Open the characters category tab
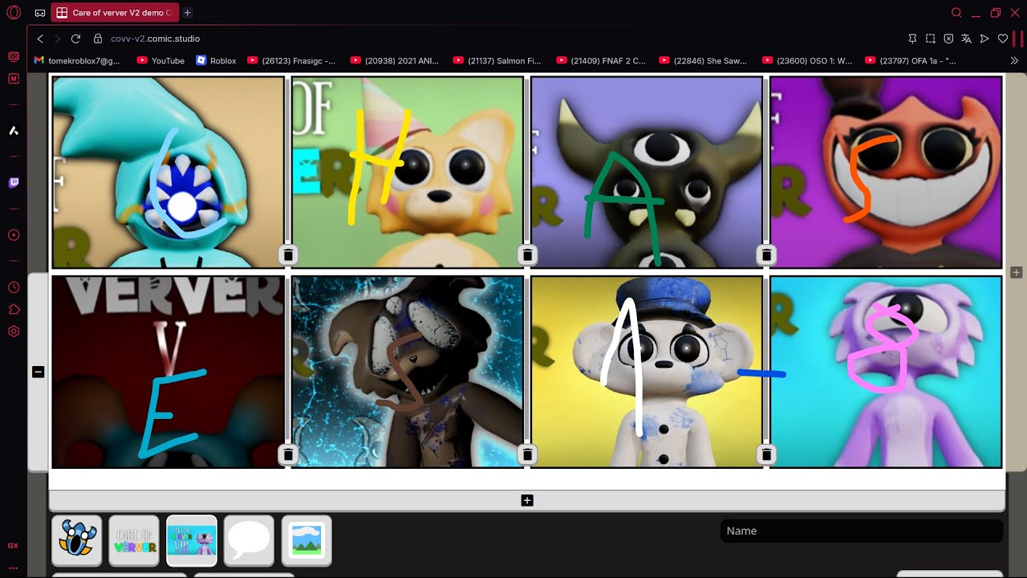The image size is (1027, 578). point(77,540)
